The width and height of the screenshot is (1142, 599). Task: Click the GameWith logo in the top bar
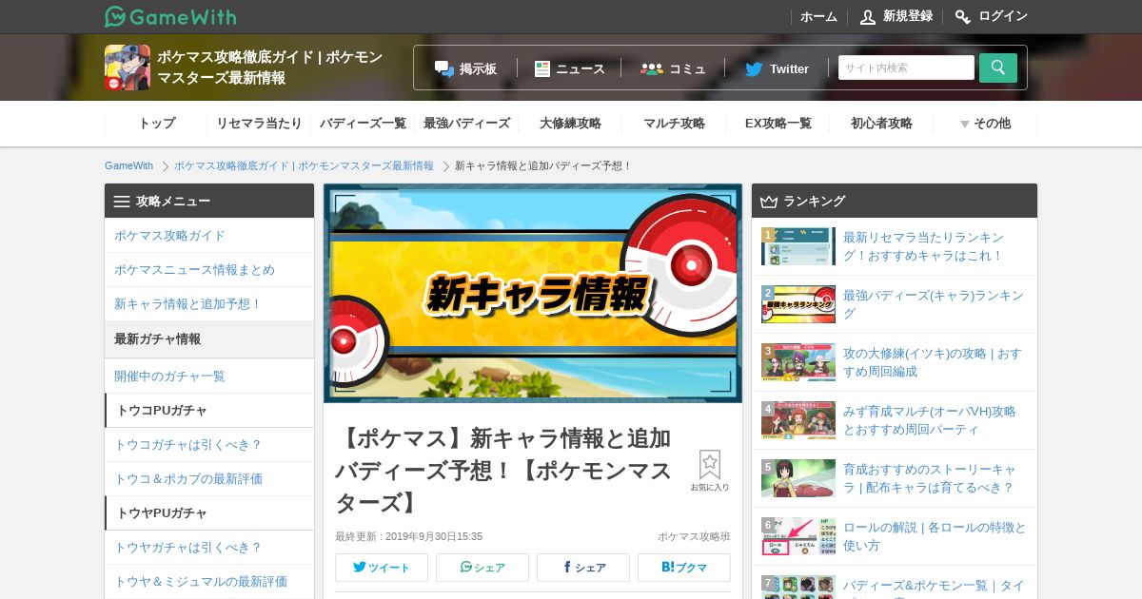pyautogui.click(x=170, y=16)
